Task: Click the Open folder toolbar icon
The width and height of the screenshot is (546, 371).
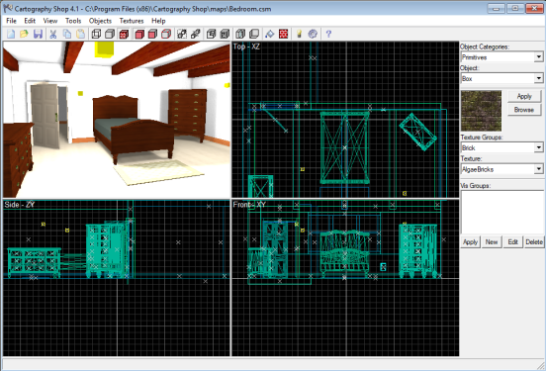Action: [x=25, y=34]
